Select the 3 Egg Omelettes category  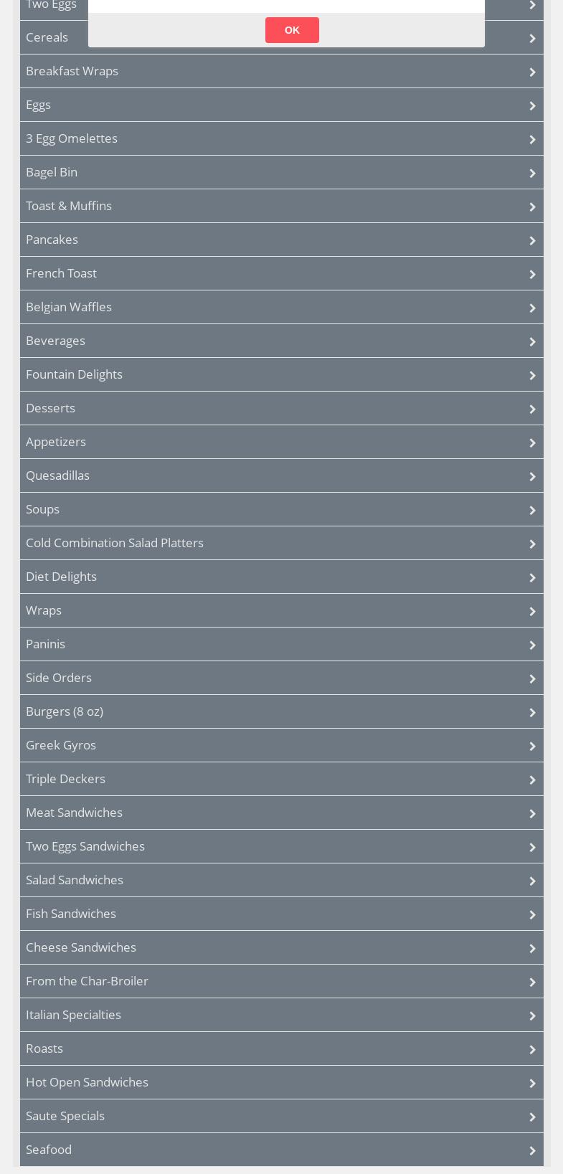click(72, 138)
